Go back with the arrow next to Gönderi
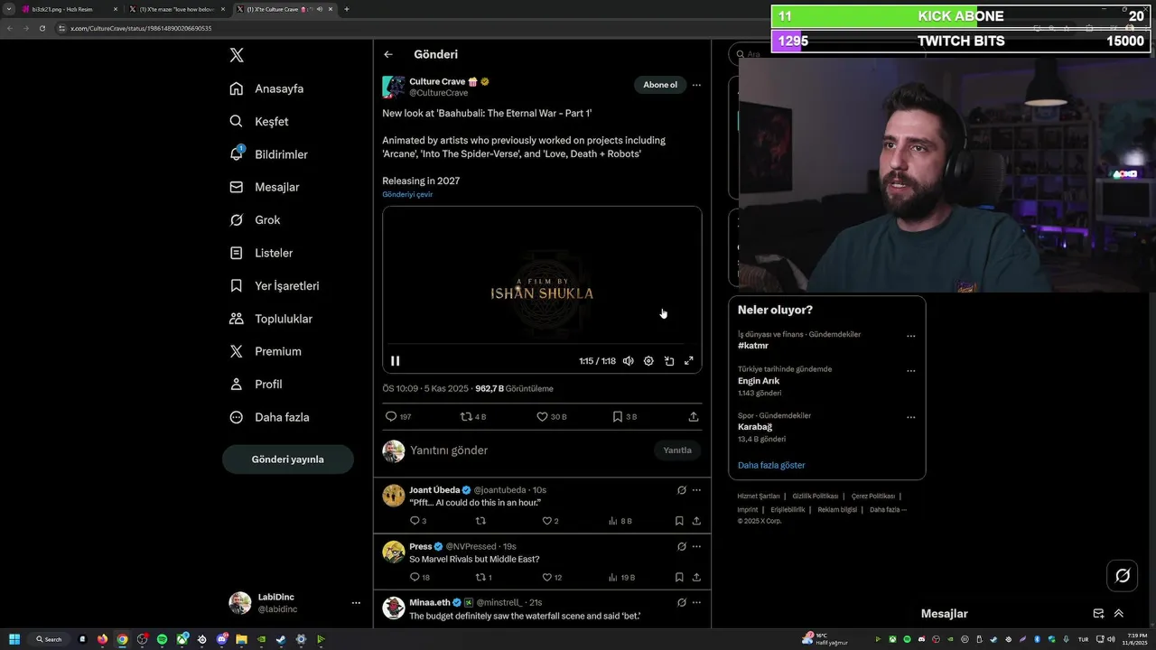This screenshot has height=650, width=1156. pos(388,54)
